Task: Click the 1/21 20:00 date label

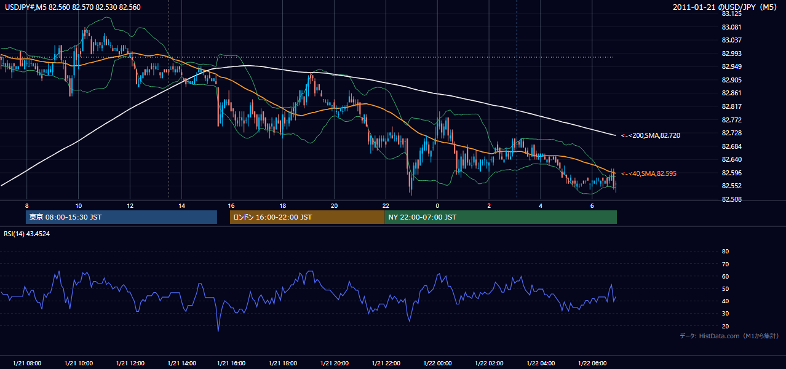Action: pos(335,363)
